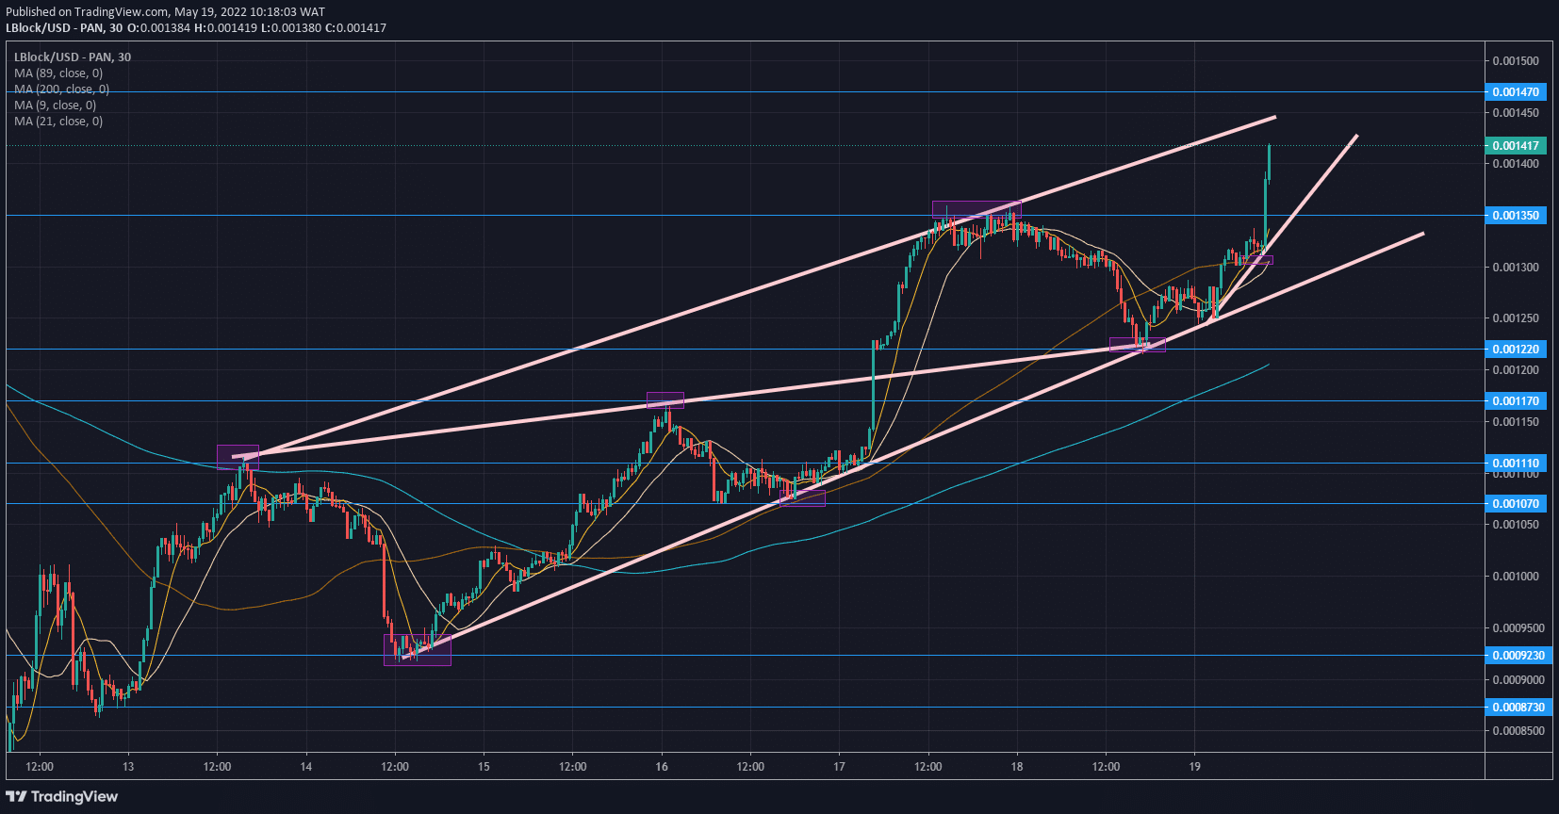Click the date label 17 on time axis

click(x=839, y=767)
